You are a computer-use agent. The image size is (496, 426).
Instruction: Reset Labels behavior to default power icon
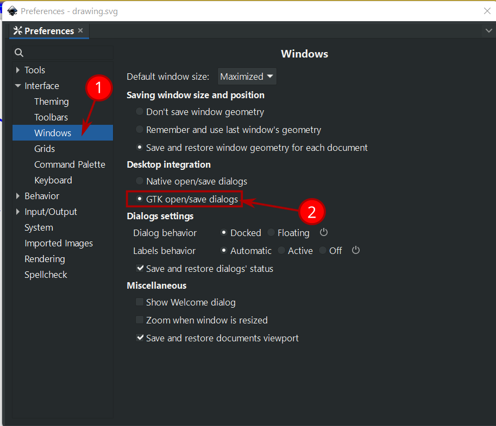click(356, 250)
